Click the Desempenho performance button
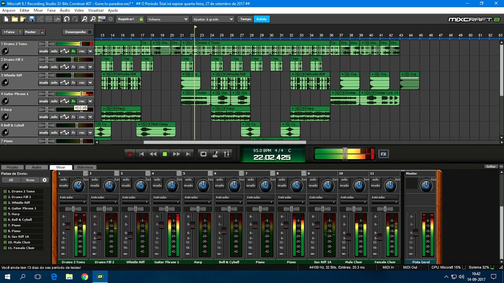Viewport: 504px width, 283px height. pyautogui.click(x=78, y=32)
